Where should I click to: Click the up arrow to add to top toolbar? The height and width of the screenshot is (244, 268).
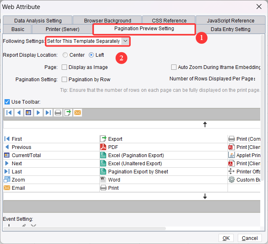pos(205,124)
